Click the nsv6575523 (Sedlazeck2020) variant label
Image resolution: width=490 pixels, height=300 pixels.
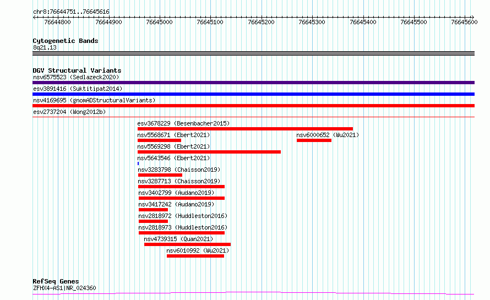click(76, 77)
